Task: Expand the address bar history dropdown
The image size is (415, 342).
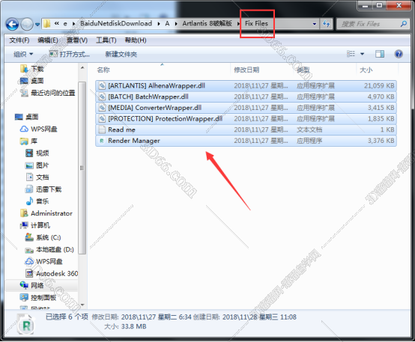Action: click(314, 24)
